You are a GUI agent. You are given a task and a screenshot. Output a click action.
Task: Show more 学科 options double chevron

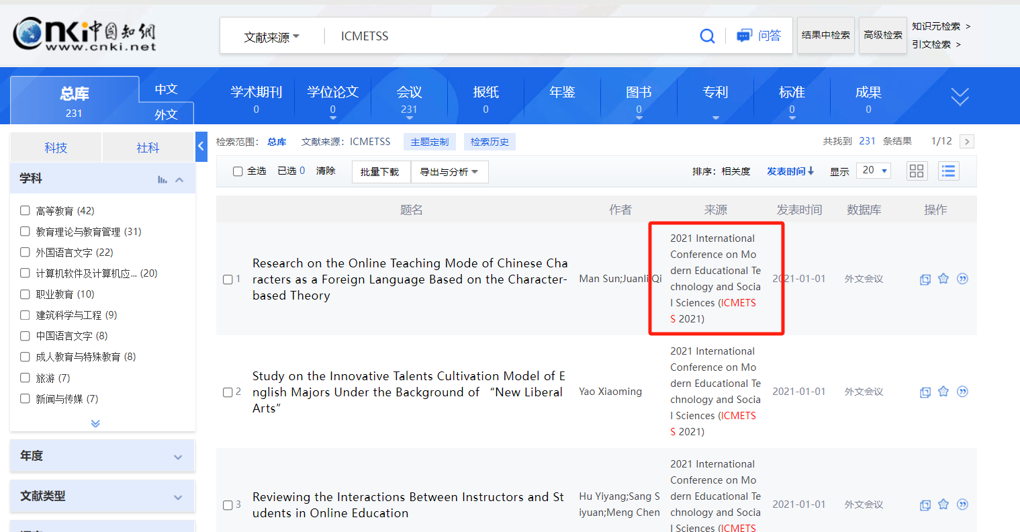click(x=95, y=423)
